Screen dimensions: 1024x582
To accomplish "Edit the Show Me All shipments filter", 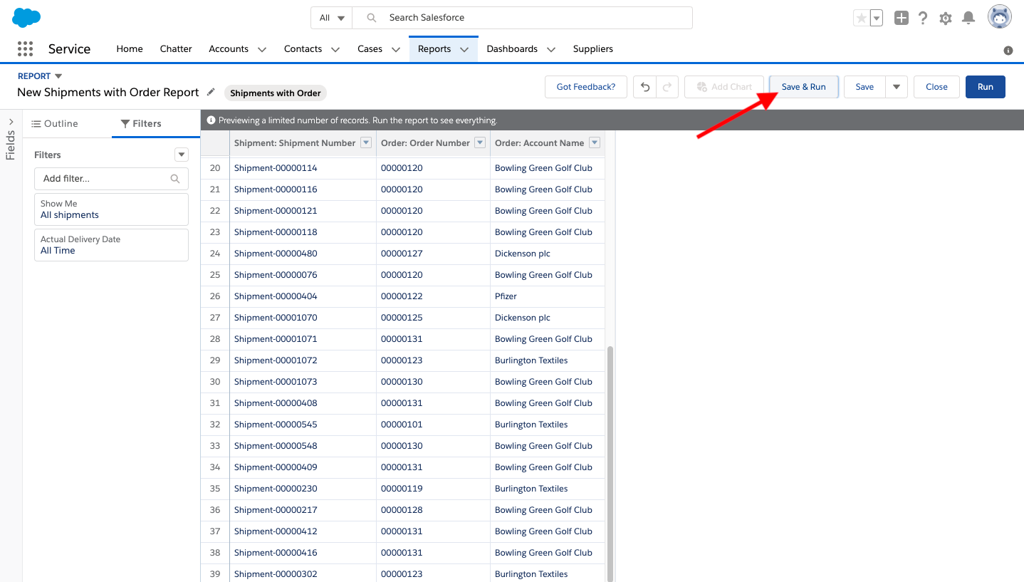I will tap(111, 209).
